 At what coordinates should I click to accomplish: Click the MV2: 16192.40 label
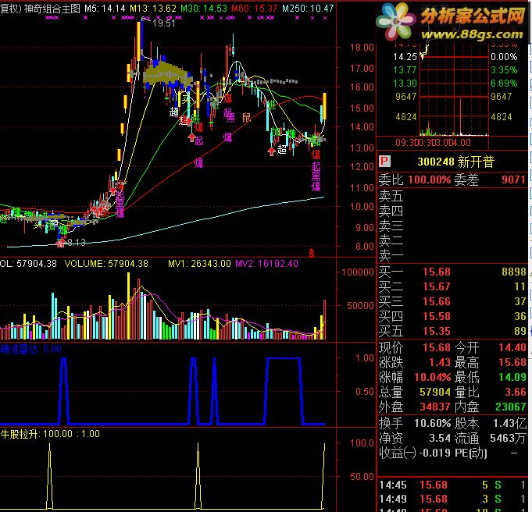point(266,264)
